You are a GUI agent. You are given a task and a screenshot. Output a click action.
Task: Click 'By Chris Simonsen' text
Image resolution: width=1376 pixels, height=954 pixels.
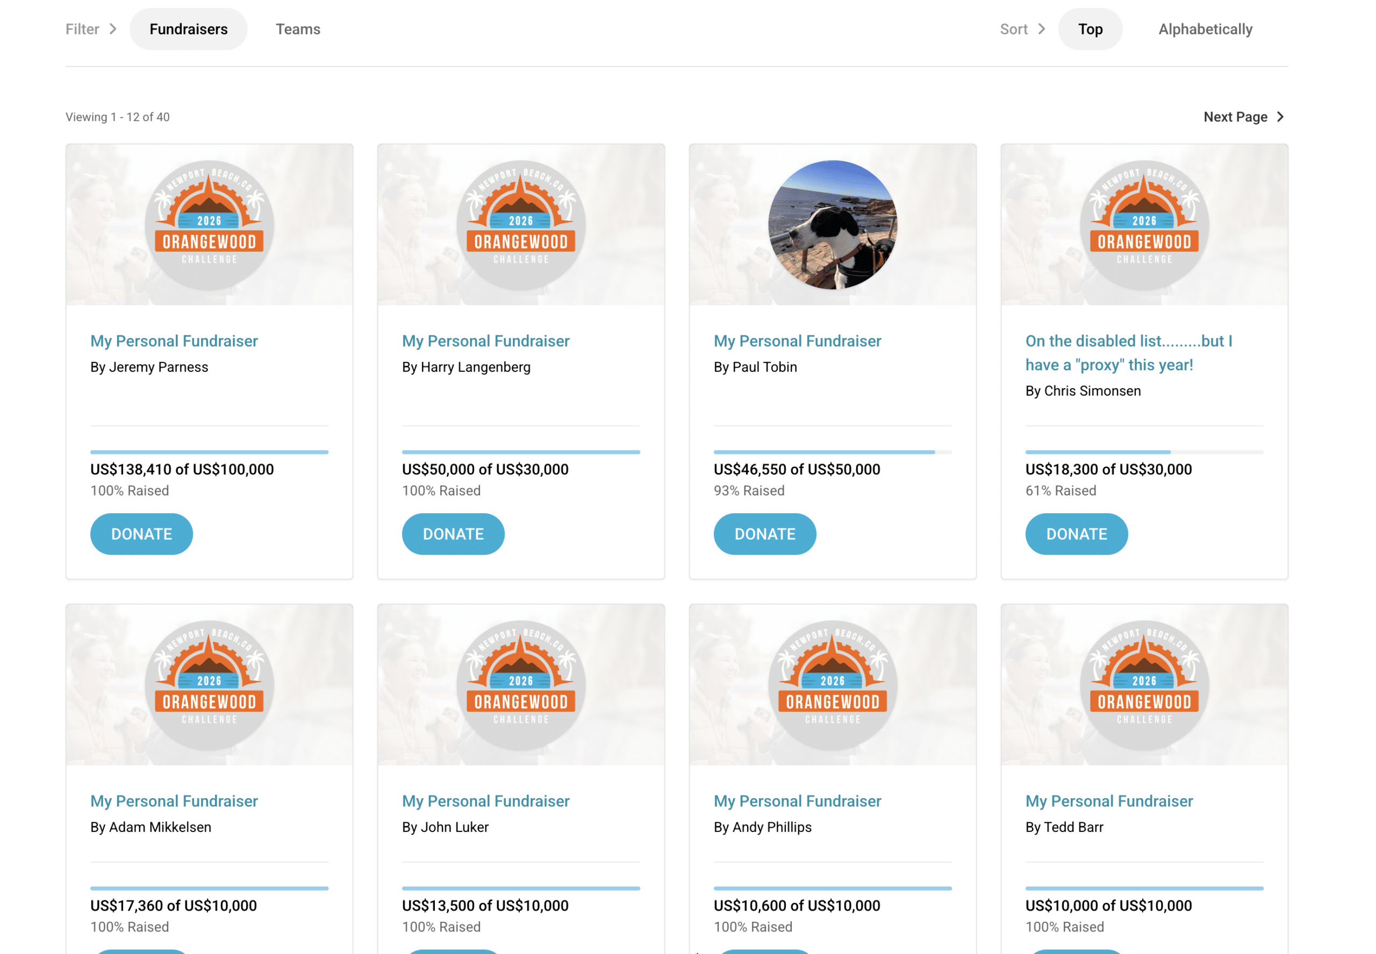point(1083,391)
